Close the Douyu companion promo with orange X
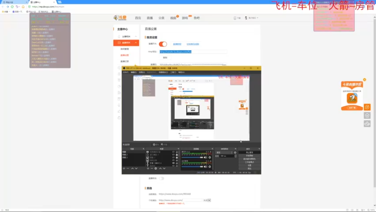376x212 pixels. coord(365,80)
